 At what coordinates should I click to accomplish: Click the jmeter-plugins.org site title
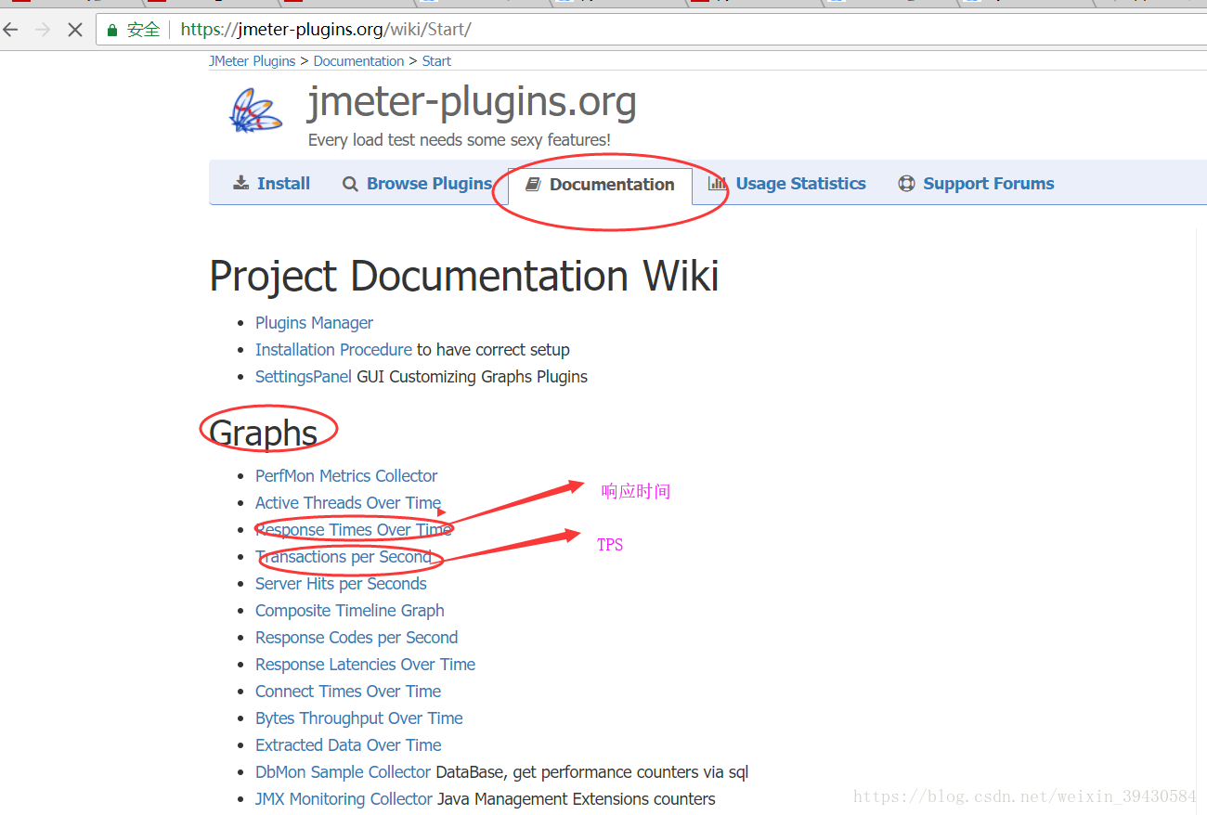tap(472, 102)
